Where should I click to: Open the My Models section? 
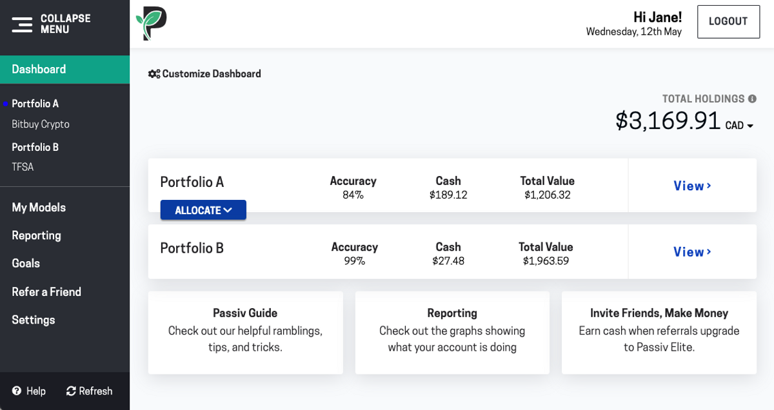coord(39,207)
